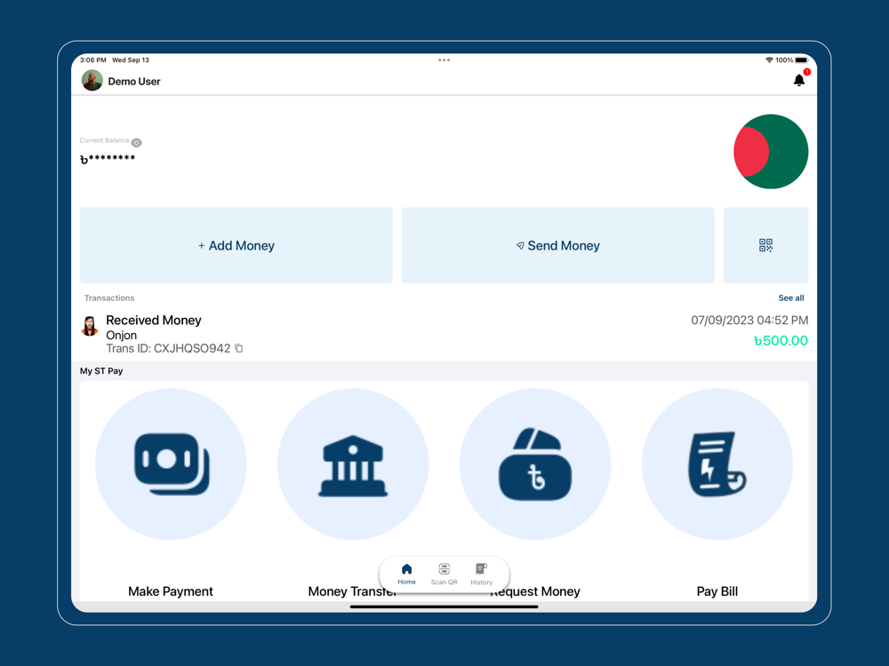
Task: Switch to the Home tab
Action: coord(406,575)
